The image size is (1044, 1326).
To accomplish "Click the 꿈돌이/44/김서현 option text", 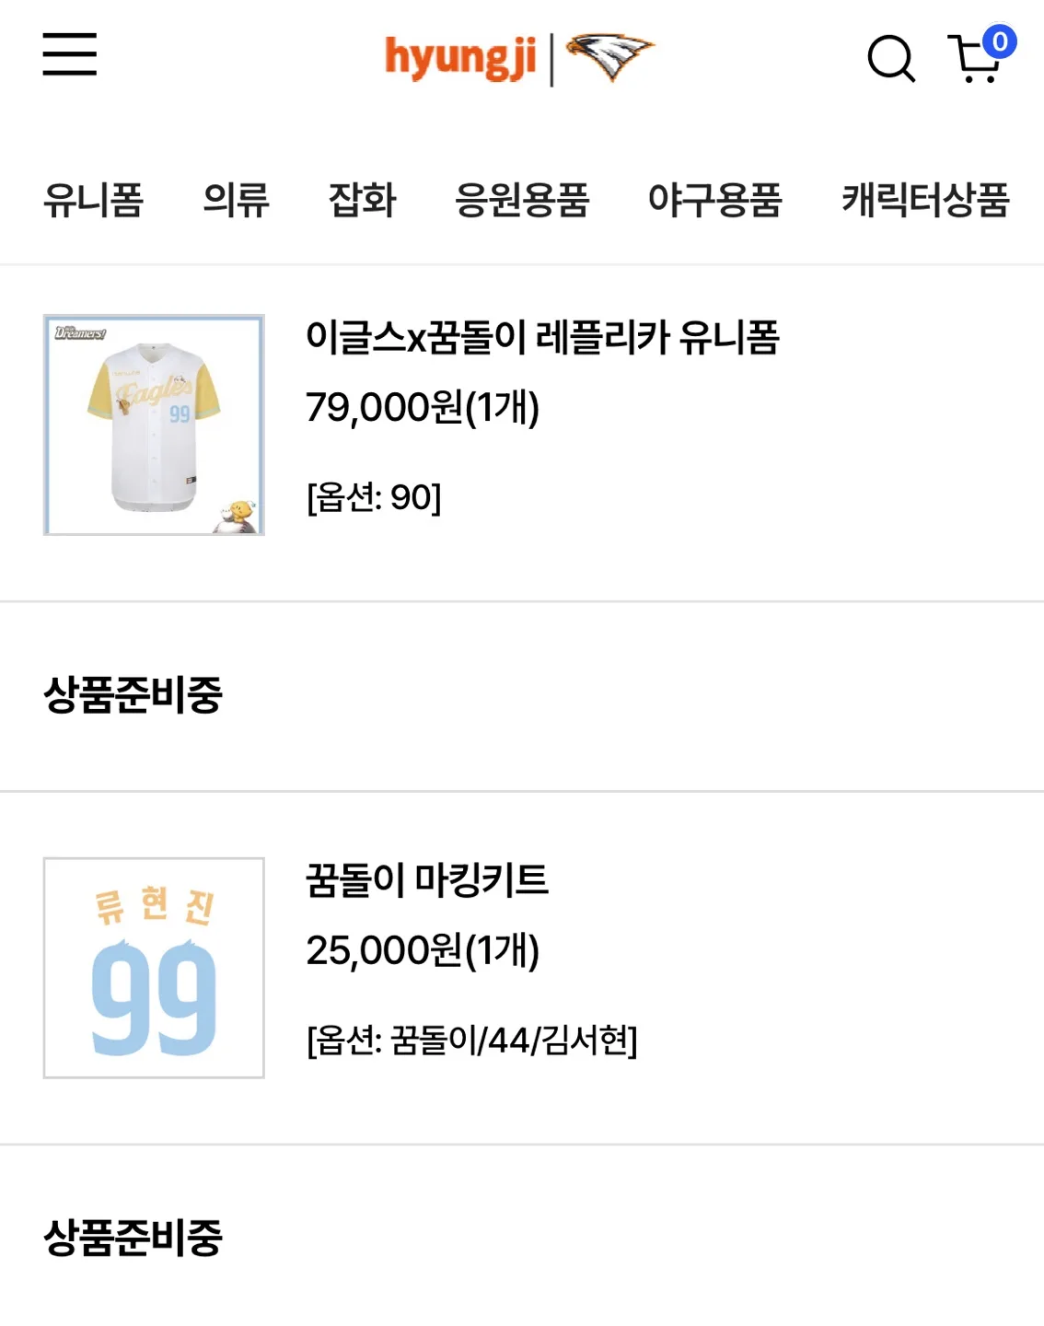I will [x=509, y=1041].
